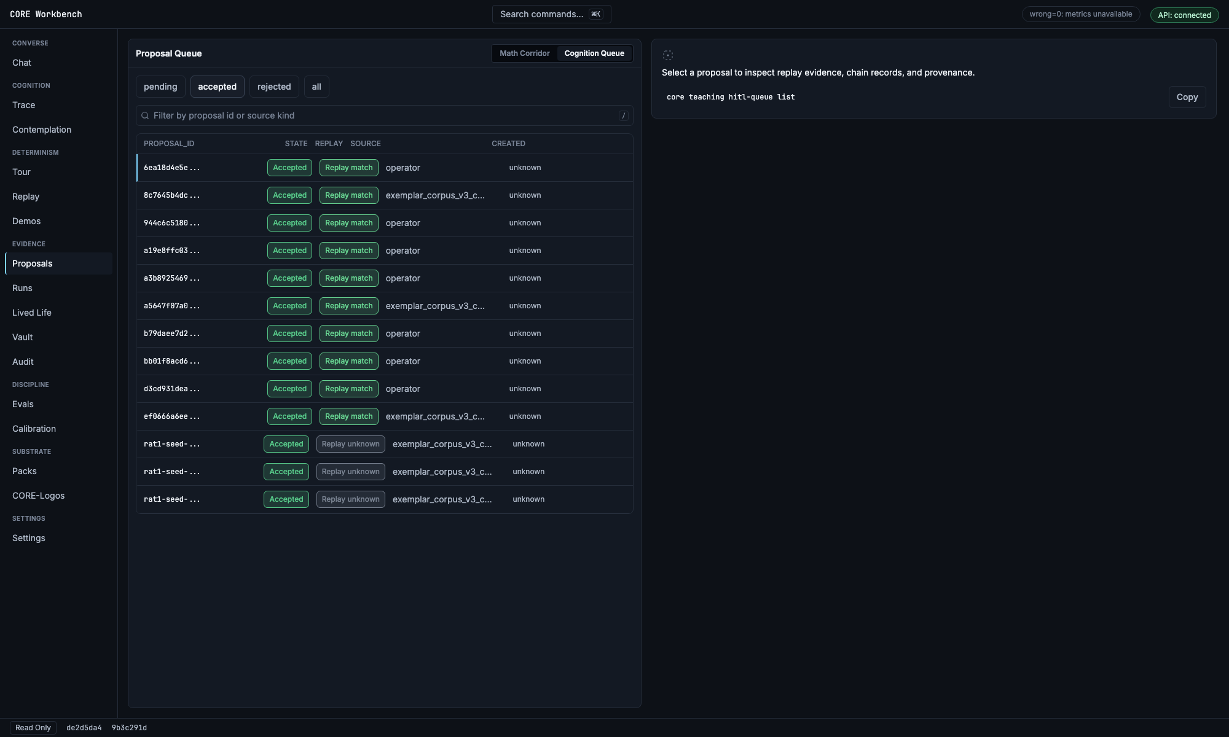The height and width of the screenshot is (737, 1229).
Task: Click hash 9b3c291d in status bar
Action: click(129, 728)
